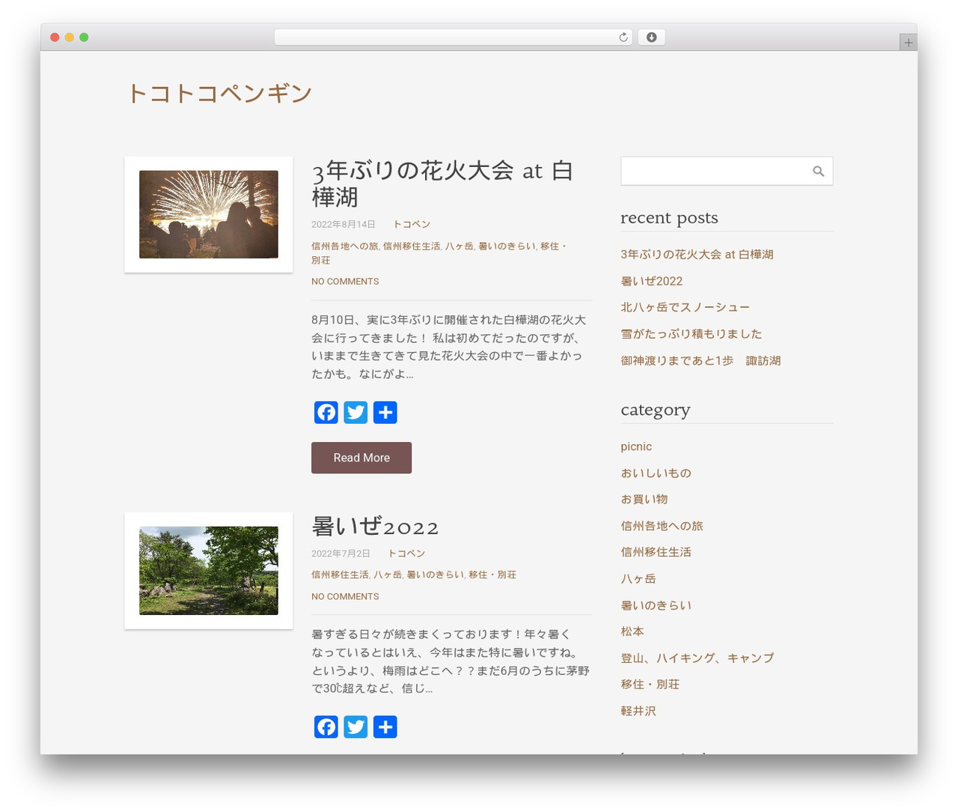Screen dimensions: 958x812
Task: Open sidebar category 移住・別荘
Action: (x=650, y=684)
